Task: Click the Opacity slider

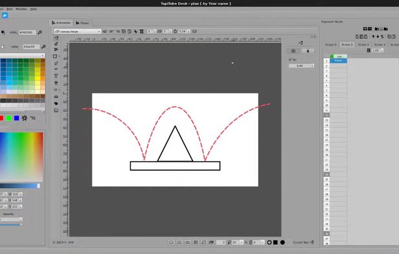Action: coord(11,224)
